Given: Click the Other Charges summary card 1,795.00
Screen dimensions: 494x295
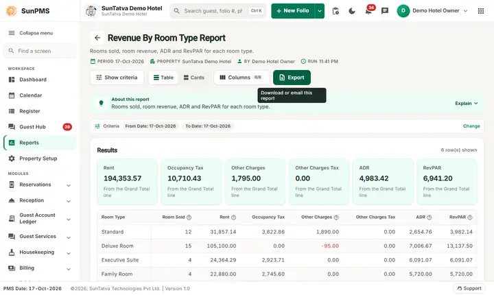Looking at the screenshot, I should (x=255, y=182).
